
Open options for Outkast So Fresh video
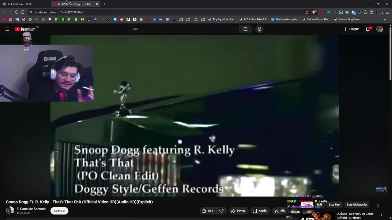(x=381, y=215)
